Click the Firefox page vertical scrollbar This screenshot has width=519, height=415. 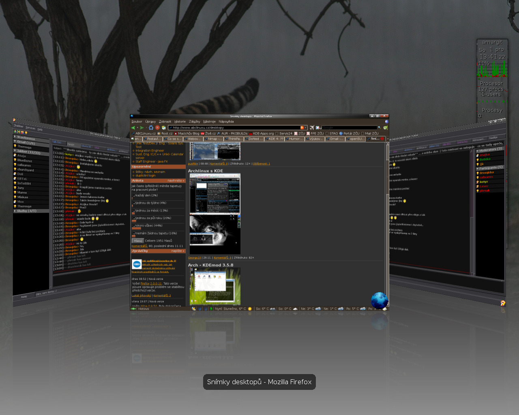387,224
